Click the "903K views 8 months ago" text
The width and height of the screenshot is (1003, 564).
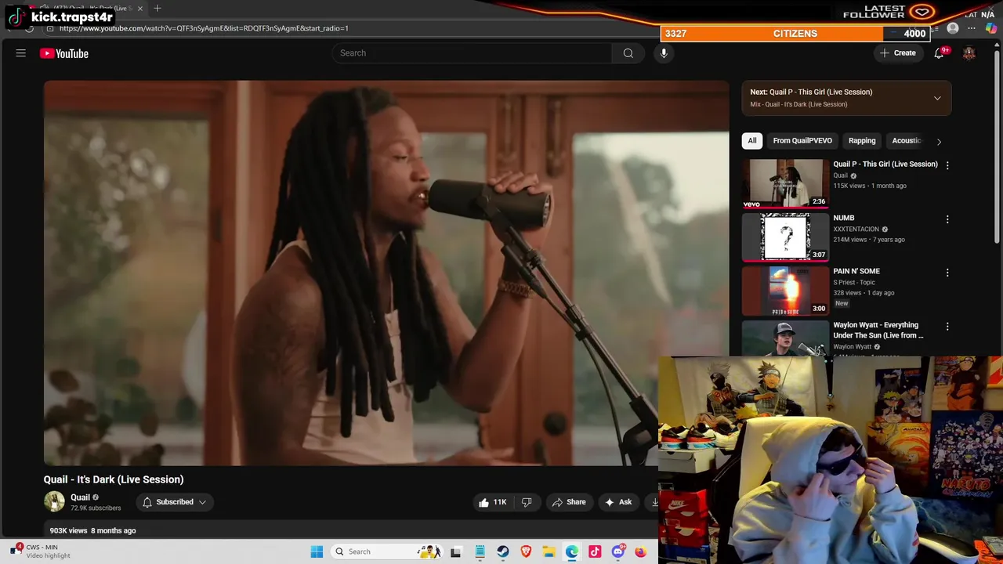pyautogui.click(x=92, y=530)
